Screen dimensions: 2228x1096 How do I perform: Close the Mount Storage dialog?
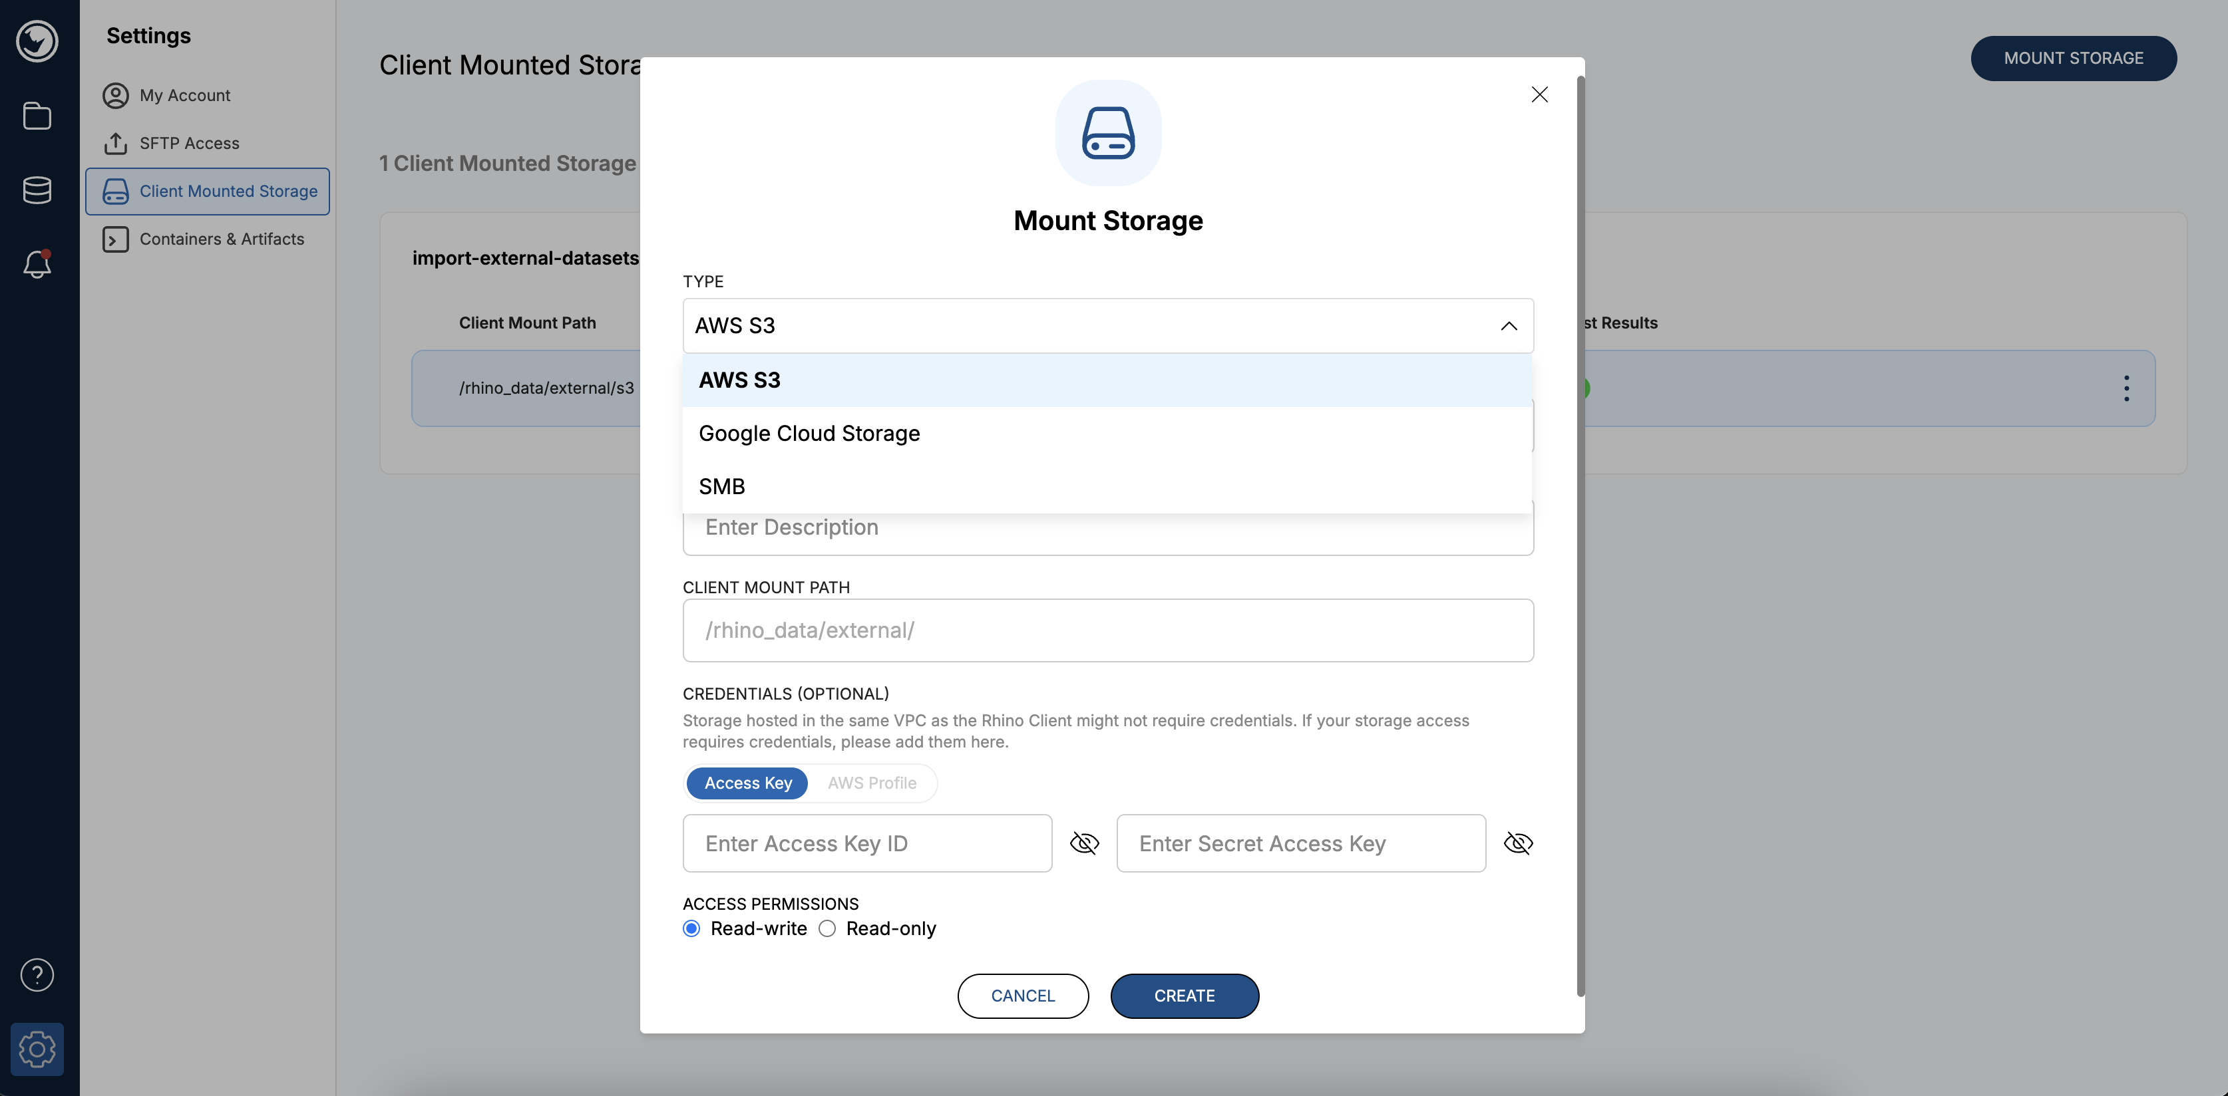pos(1539,94)
